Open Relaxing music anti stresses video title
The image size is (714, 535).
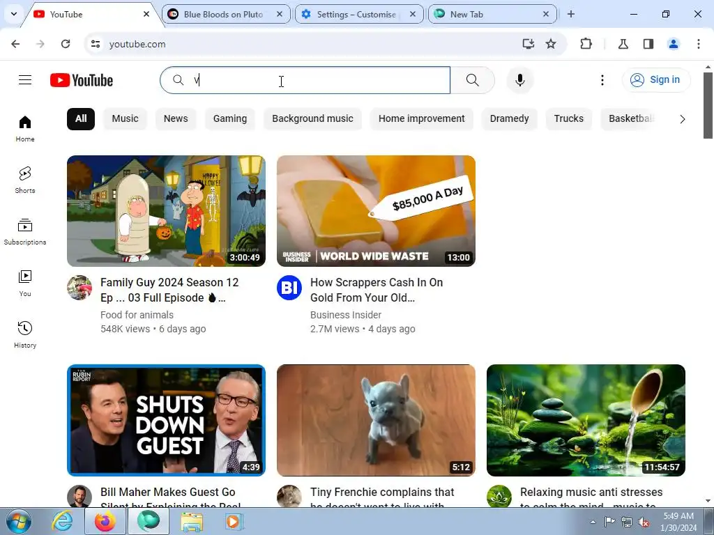pyautogui.click(x=591, y=497)
